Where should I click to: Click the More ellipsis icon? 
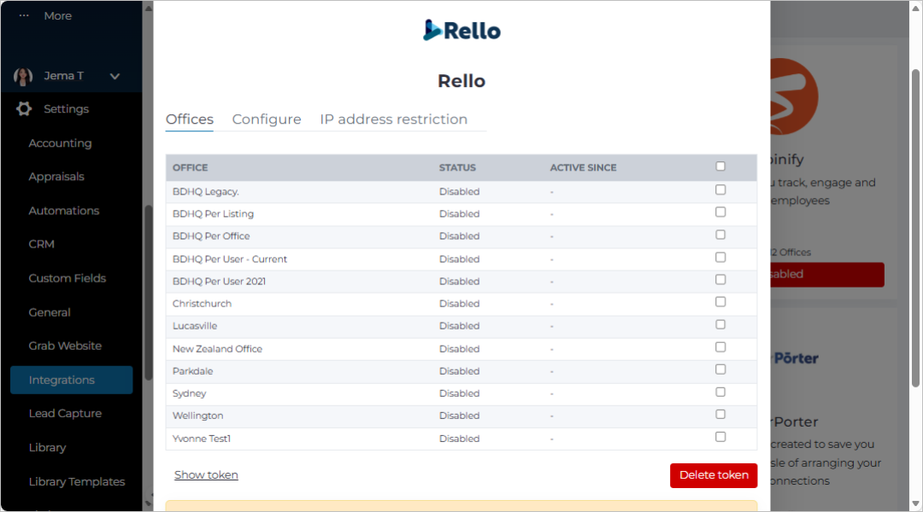(24, 16)
